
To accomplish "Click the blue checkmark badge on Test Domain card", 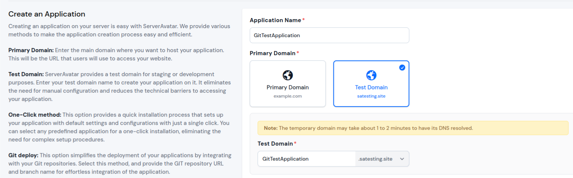I will pyautogui.click(x=402, y=68).
